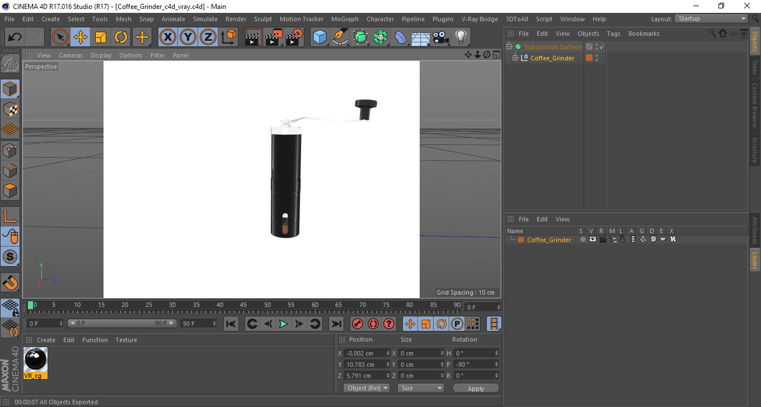Toggle Viewport Solo S icon
Image resolution: width=761 pixels, height=407 pixels.
(x=10, y=257)
